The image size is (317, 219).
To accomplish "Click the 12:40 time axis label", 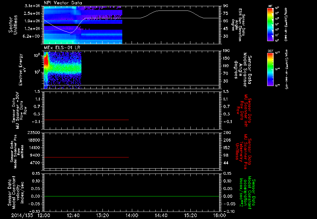I will [x=73, y=215].
